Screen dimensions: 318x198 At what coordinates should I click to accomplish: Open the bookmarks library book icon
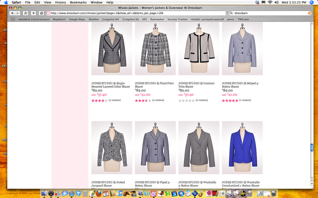click(x=13, y=19)
